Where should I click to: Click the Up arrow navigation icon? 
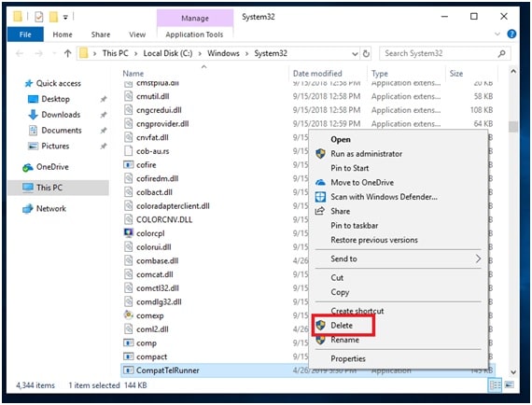[x=67, y=53]
